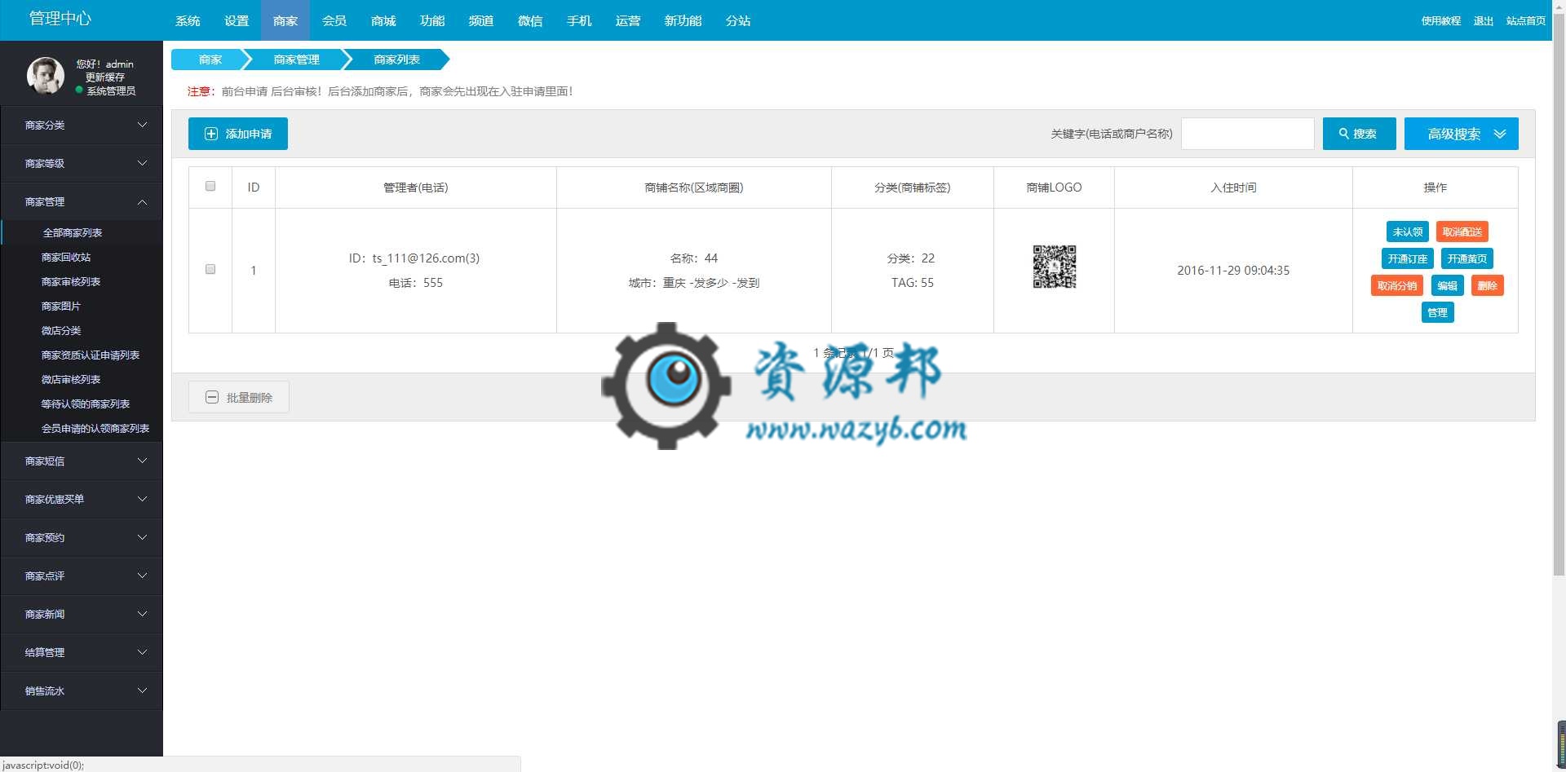The image size is (1566, 772).
Task: Open the 会员 top menu
Action: tap(334, 20)
